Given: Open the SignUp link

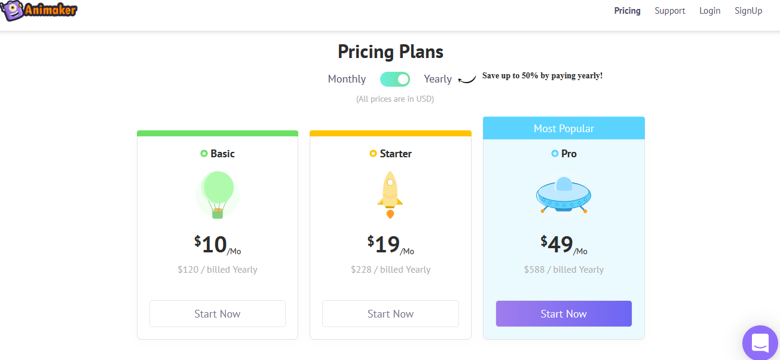Looking at the screenshot, I should [748, 11].
